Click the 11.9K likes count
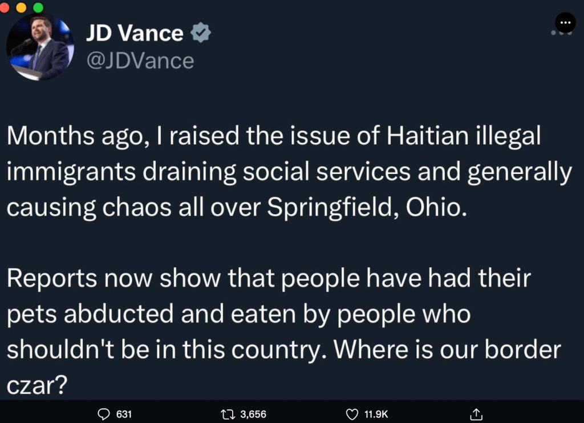584x423 pixels. pos(376,414)
